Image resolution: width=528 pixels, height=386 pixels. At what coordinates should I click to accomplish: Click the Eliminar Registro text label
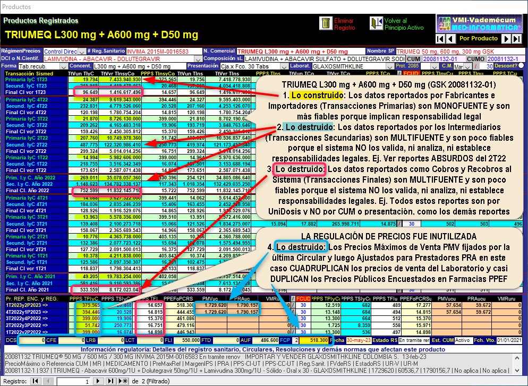(x=344, y=24)
